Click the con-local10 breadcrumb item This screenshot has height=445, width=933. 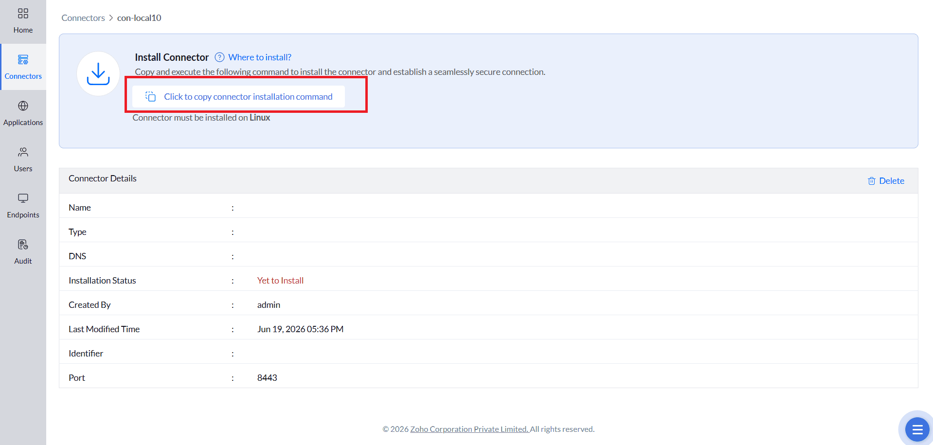tap(139, 18)
